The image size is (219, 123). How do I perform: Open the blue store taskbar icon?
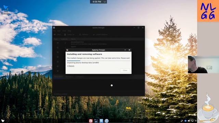coord(101,121)
